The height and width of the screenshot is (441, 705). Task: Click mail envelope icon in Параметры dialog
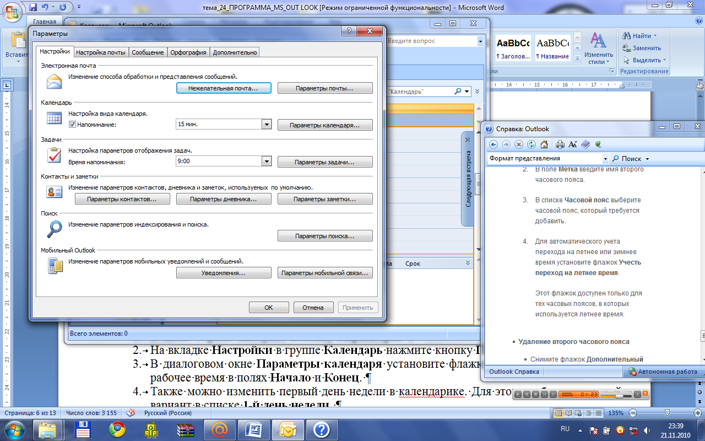pos(55,83)
